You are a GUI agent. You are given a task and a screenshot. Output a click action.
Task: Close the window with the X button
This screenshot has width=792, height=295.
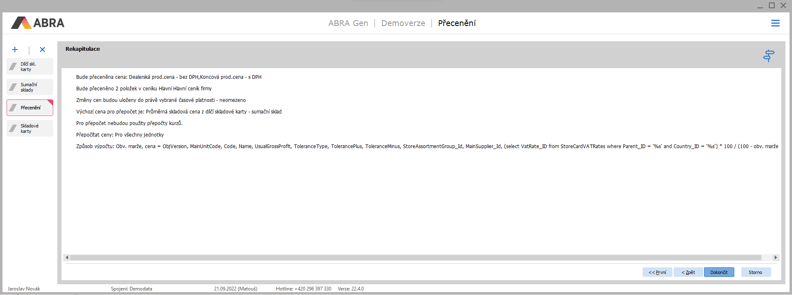(x=783, y=5)
